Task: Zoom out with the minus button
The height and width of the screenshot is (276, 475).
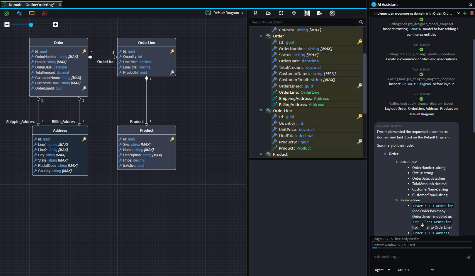Action: pyautogui.click(x=7, y=25)
